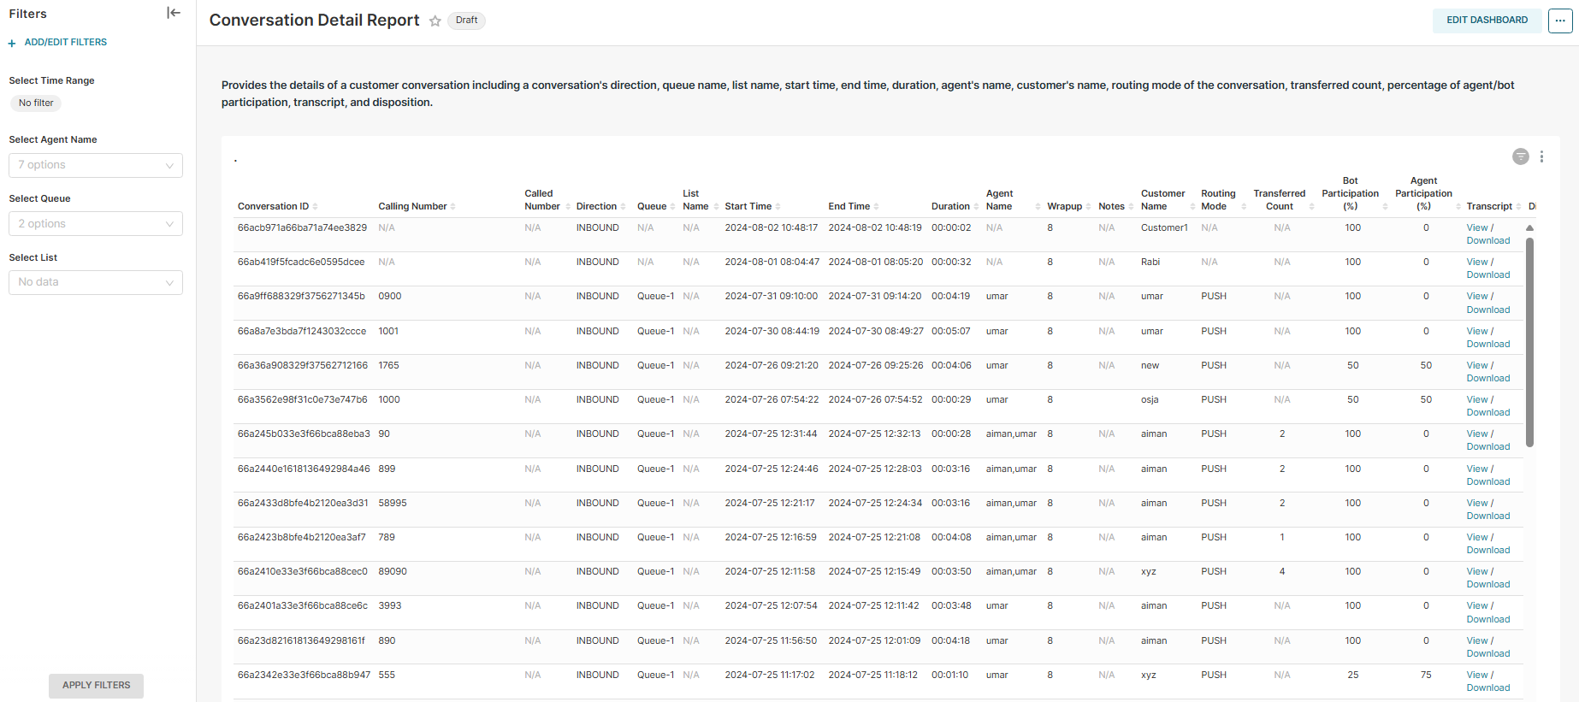Expand the Select List dropdown

tap(96, 282)
